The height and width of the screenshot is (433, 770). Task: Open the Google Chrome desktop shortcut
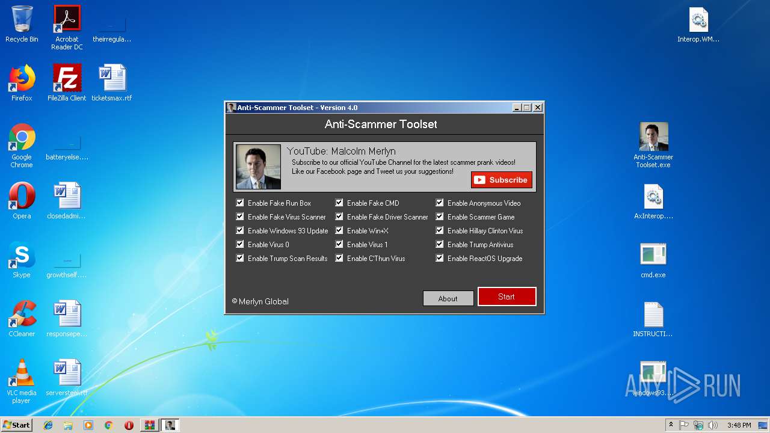click(22, 146)
